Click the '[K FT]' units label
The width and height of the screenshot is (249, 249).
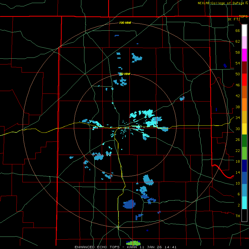pyautogui.click(x=234, y=19)
